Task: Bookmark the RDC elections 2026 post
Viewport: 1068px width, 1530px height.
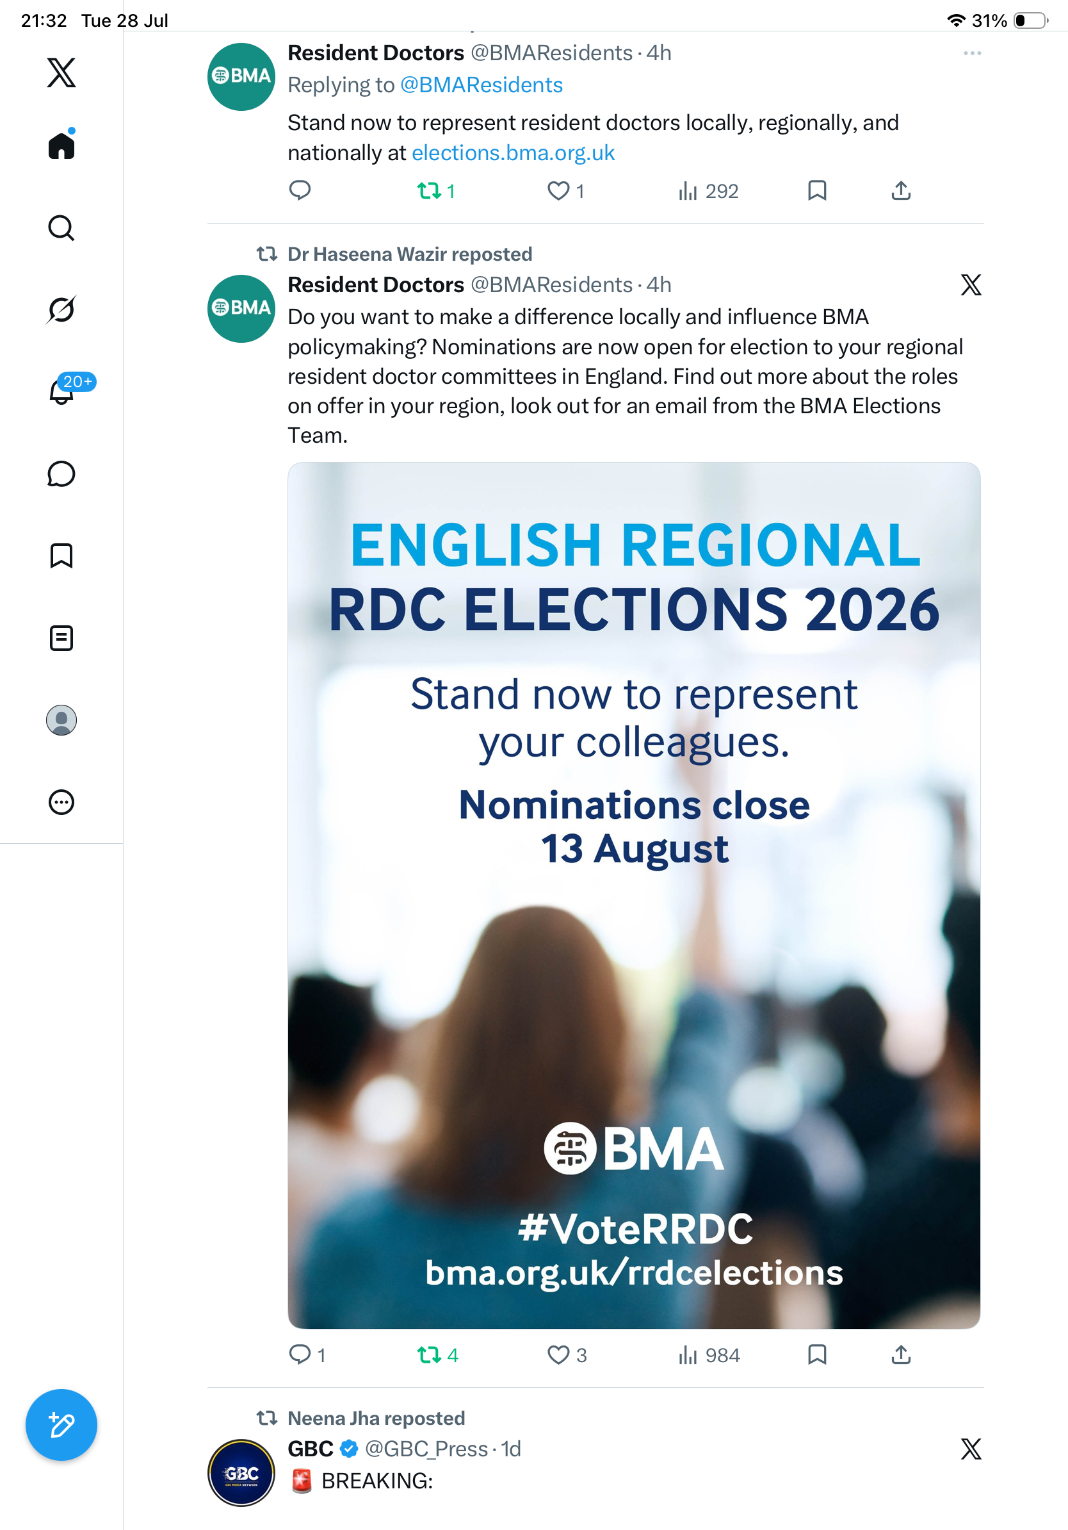Action: (817, 1354)
